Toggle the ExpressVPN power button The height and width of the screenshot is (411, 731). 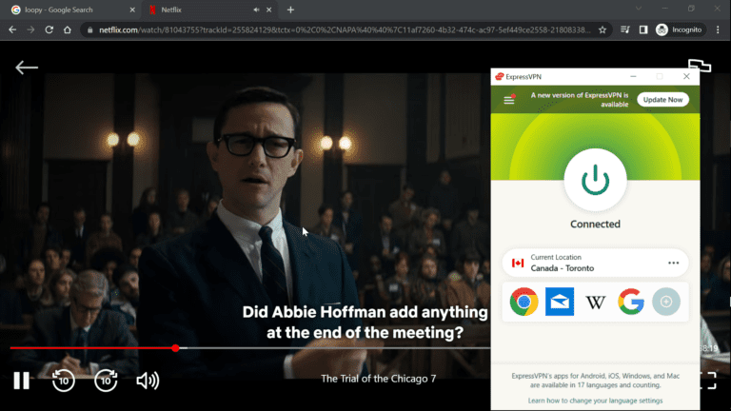coord(595,178)
